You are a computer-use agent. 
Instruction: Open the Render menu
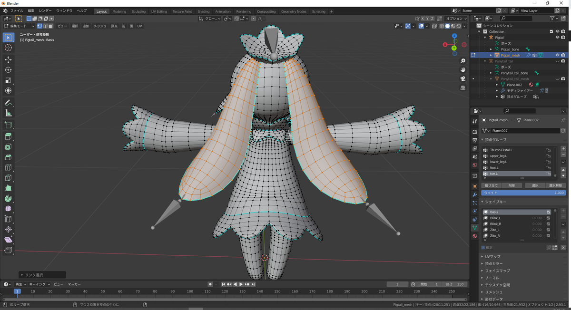point(46,11)
